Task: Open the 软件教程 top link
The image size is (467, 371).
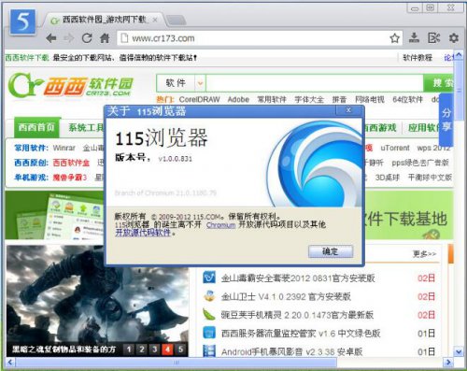Action: (x=417, y=58)
